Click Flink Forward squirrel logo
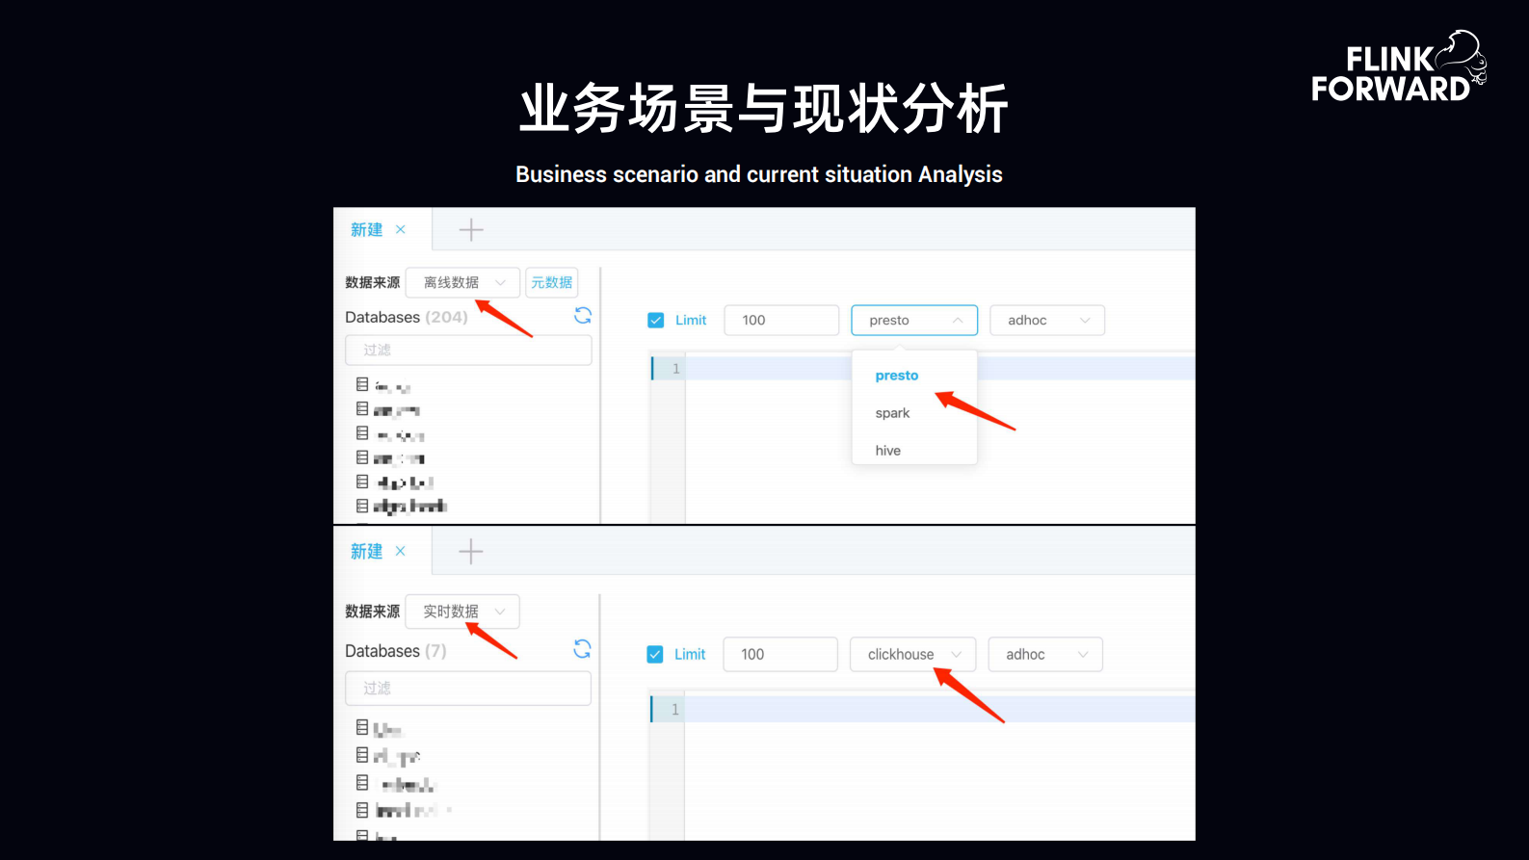 coord(1399,65)
